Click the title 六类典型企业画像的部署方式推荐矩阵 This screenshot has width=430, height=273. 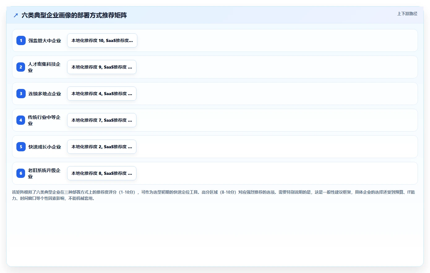74,15
